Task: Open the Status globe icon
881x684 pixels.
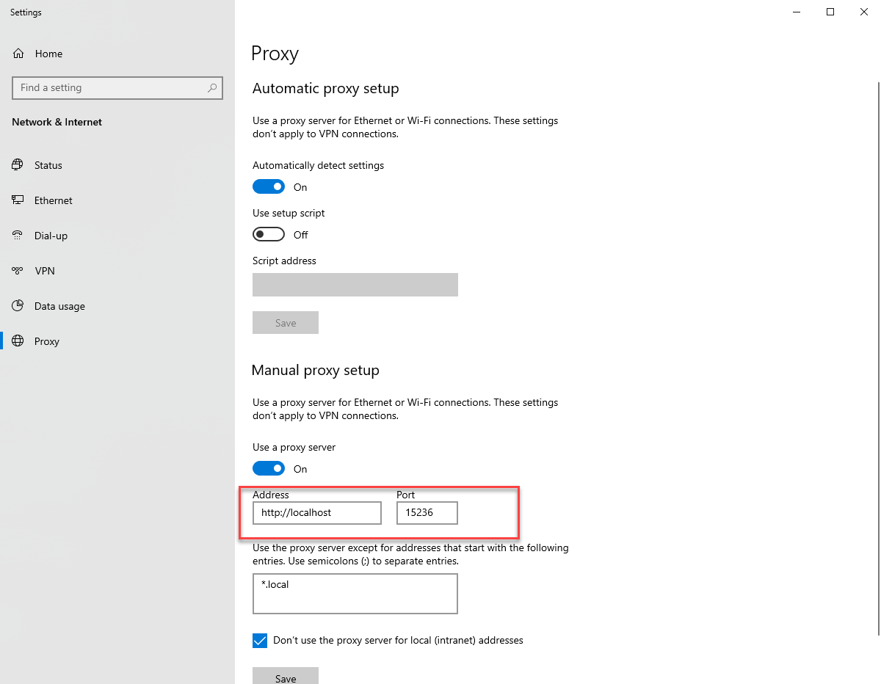Action: click(18, 165)
